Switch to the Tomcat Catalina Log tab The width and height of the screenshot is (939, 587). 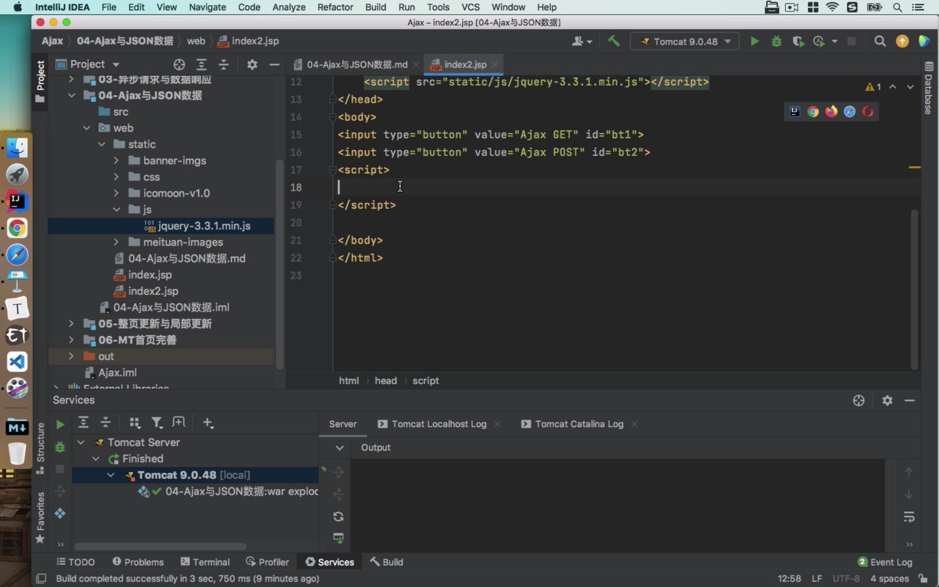click(x=579, y=424)
